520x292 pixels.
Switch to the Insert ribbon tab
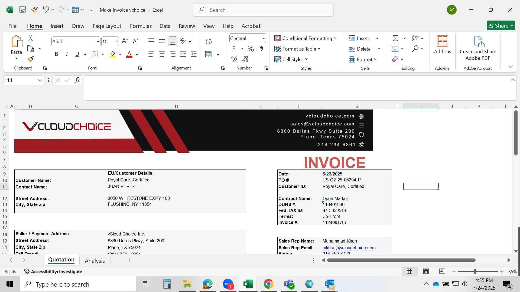[x=57, y=26]
